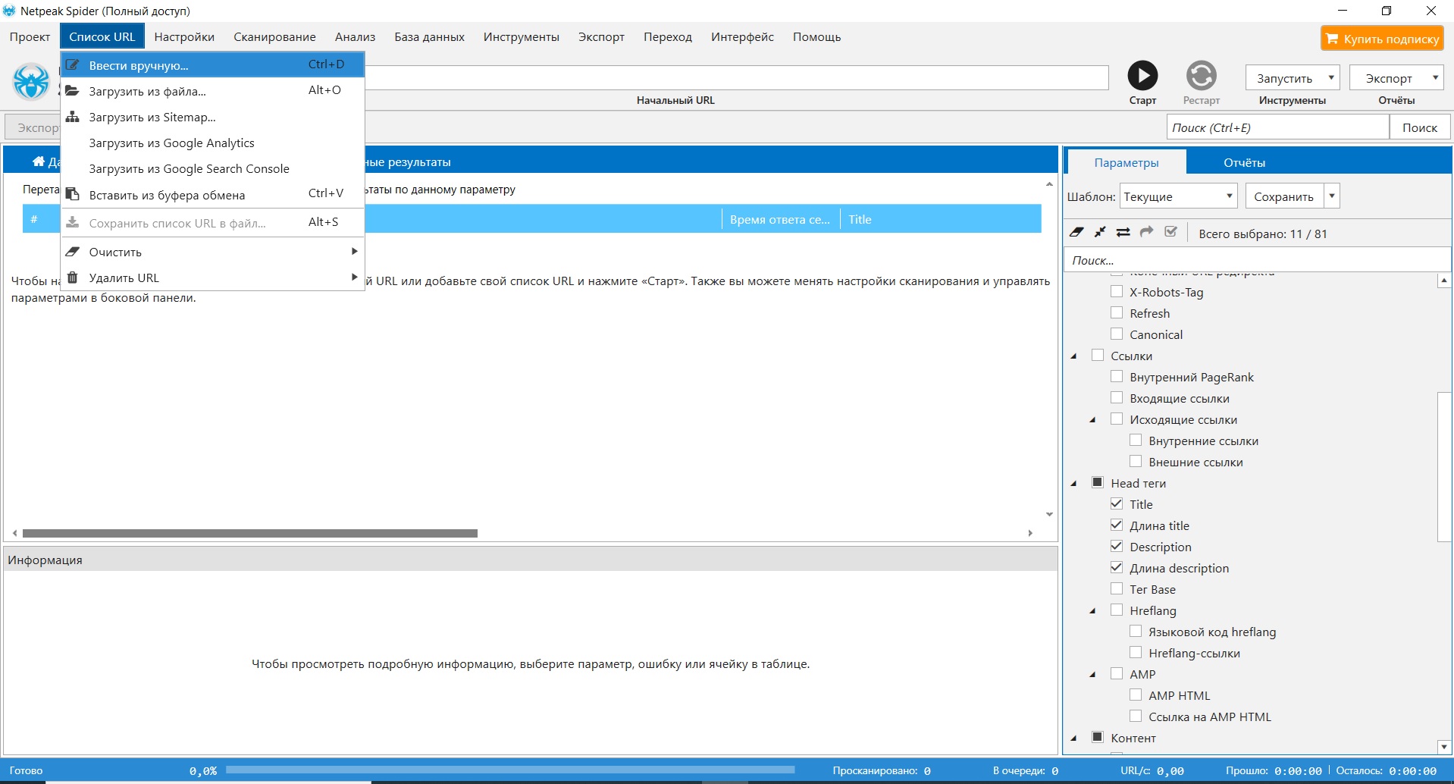Collapse the Контент group arrow
The height and width of the screenshot is (784, 1454).
pyautogui.click(x=1074, y=739)
